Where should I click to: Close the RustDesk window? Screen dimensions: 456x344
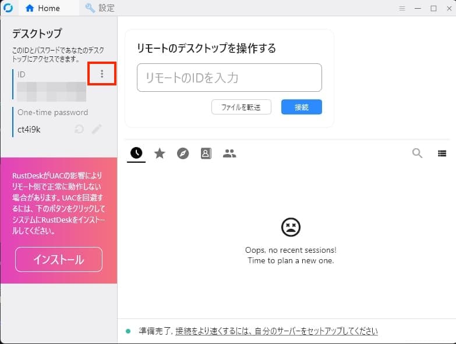click(x=449, y=8)
